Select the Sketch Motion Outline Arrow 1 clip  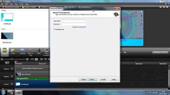[x=32, y=68]
